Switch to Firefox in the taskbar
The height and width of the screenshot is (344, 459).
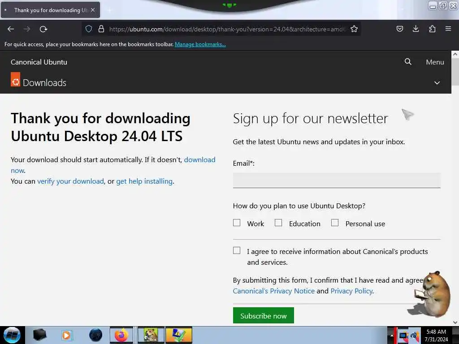[121, 335]
